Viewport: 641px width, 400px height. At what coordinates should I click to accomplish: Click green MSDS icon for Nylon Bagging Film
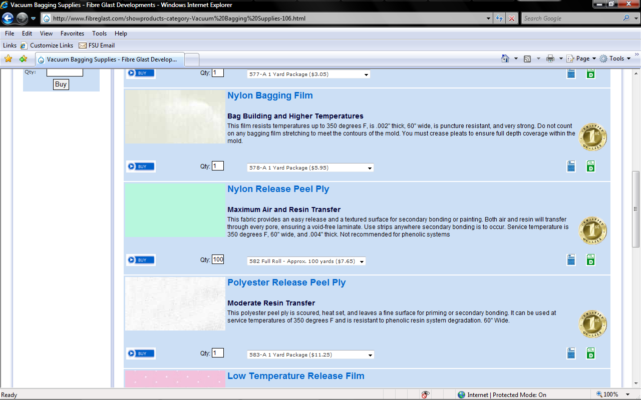pyautogui.click(x=590, y=166)
